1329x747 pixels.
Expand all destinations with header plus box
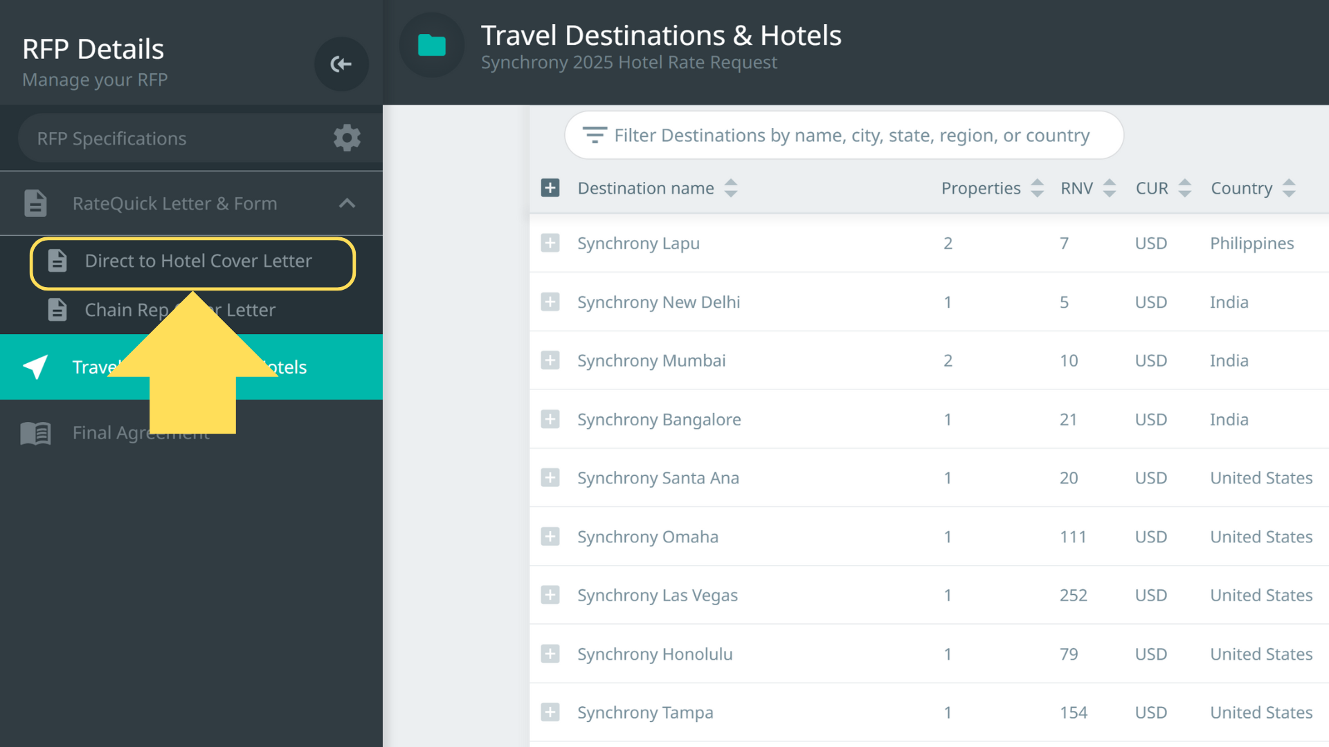[550, 188]
